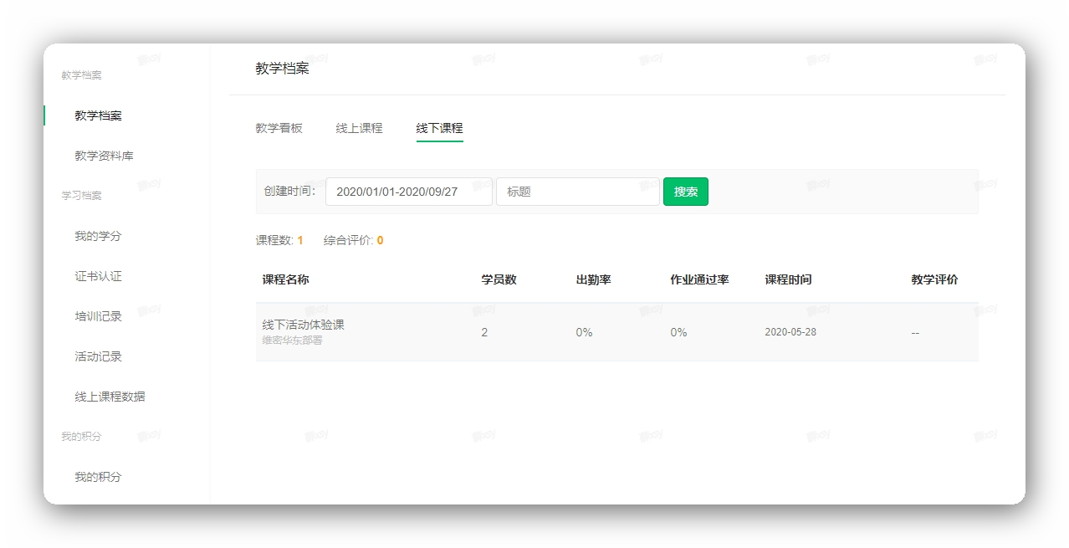Switch to the 教学看板 tab
Image resolution: width=1069 pixels, height=548 pixels.
click(x=279, y=127)
